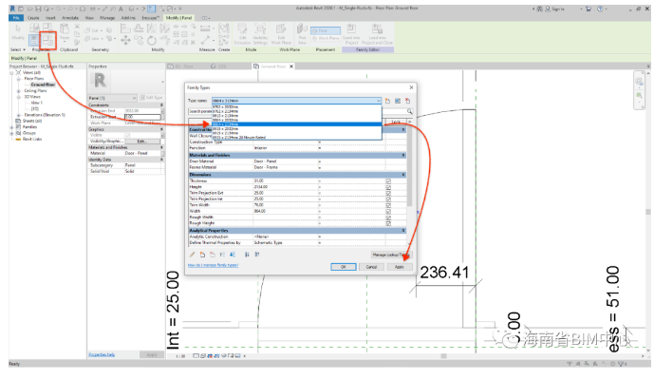Switch to the Annotate ribbon tab
654x379 pixels.
pos(70,18)
